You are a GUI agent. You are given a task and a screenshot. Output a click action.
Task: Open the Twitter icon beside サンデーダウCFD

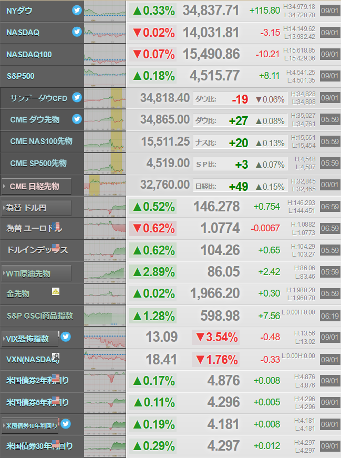coord(77,97)
